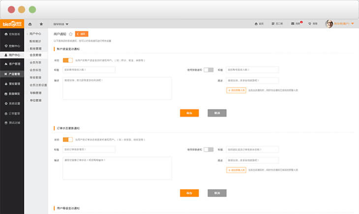Expand the user account dropdown arrow

coord(353,24)
